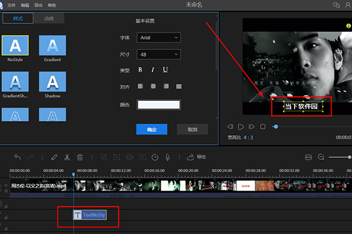Click the 取消 button
This screenshot has width=352, height=234.
pyautogui.click(x=192, y=129)
